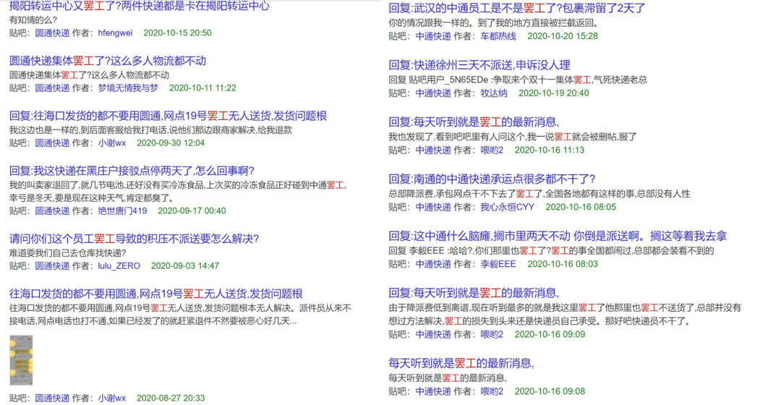Click timestamp '2020-09-17 00:40'
Image resolution: width=781 pixels, height=405 pixels.
(192, 210)
